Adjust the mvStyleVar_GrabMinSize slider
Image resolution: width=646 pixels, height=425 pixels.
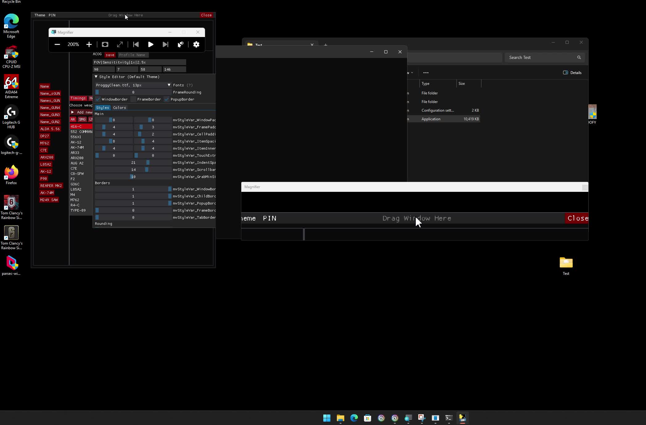(133, 177)
